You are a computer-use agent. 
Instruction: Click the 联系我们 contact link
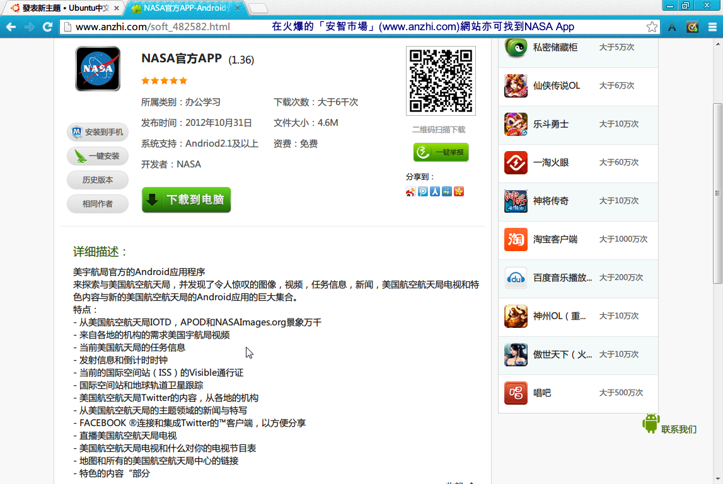tap(679, 429)
